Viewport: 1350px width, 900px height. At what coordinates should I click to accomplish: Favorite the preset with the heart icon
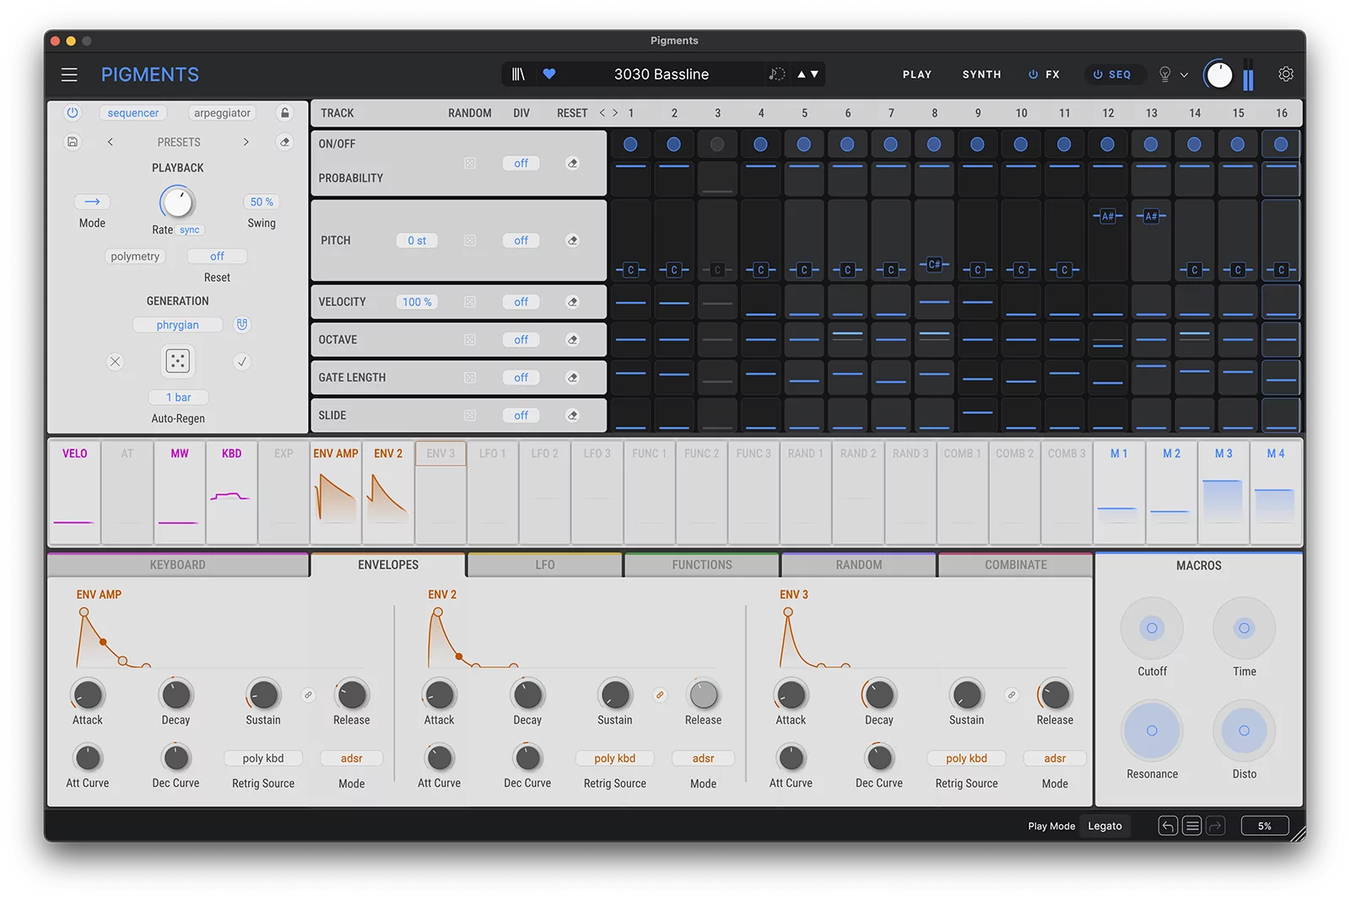[x=549, y=74]
